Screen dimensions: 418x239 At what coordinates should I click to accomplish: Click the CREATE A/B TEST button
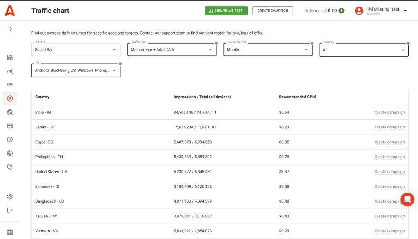pos(226,11)
